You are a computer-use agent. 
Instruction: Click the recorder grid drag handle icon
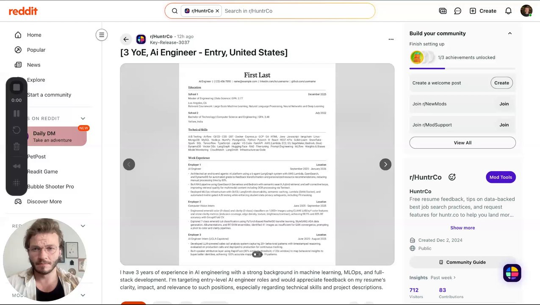click(x=17, y=183)
